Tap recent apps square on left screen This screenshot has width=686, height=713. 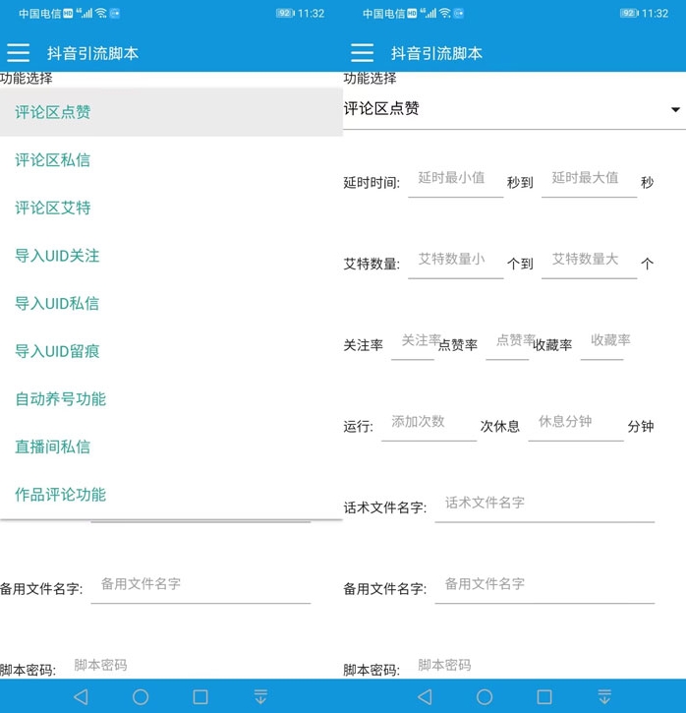coord(200,696)
